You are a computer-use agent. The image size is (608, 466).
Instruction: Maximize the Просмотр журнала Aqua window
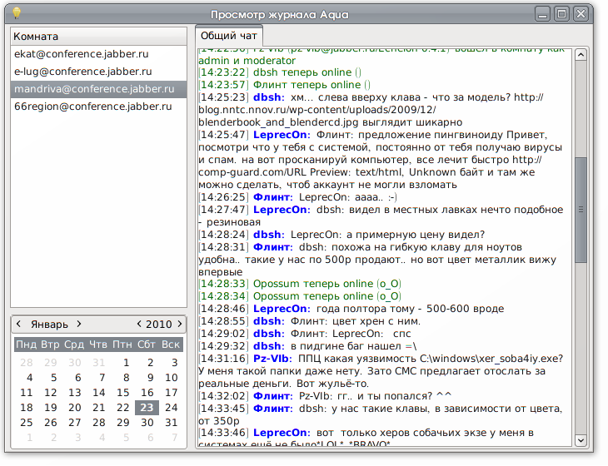coord(562,13)
